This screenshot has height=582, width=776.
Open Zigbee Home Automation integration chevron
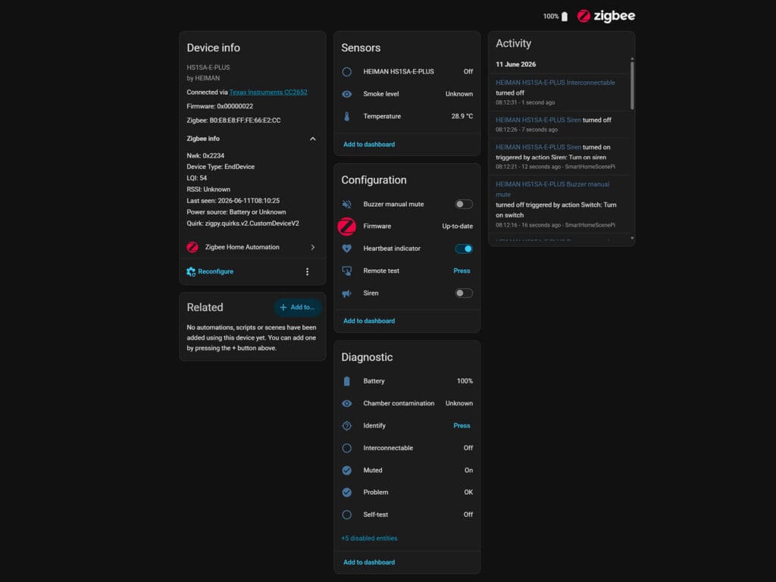[313, 247]
